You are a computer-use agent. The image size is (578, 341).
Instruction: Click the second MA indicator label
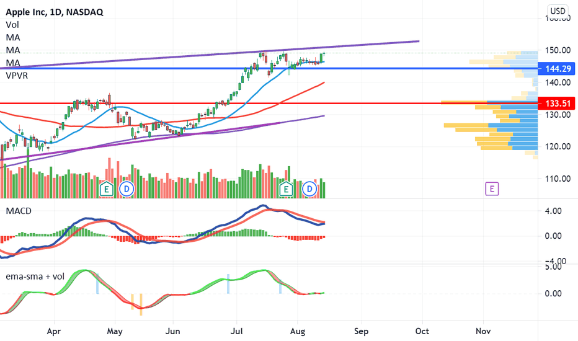click(13, 50)
